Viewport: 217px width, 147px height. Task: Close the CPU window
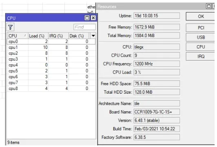click(x=93, y=18)
